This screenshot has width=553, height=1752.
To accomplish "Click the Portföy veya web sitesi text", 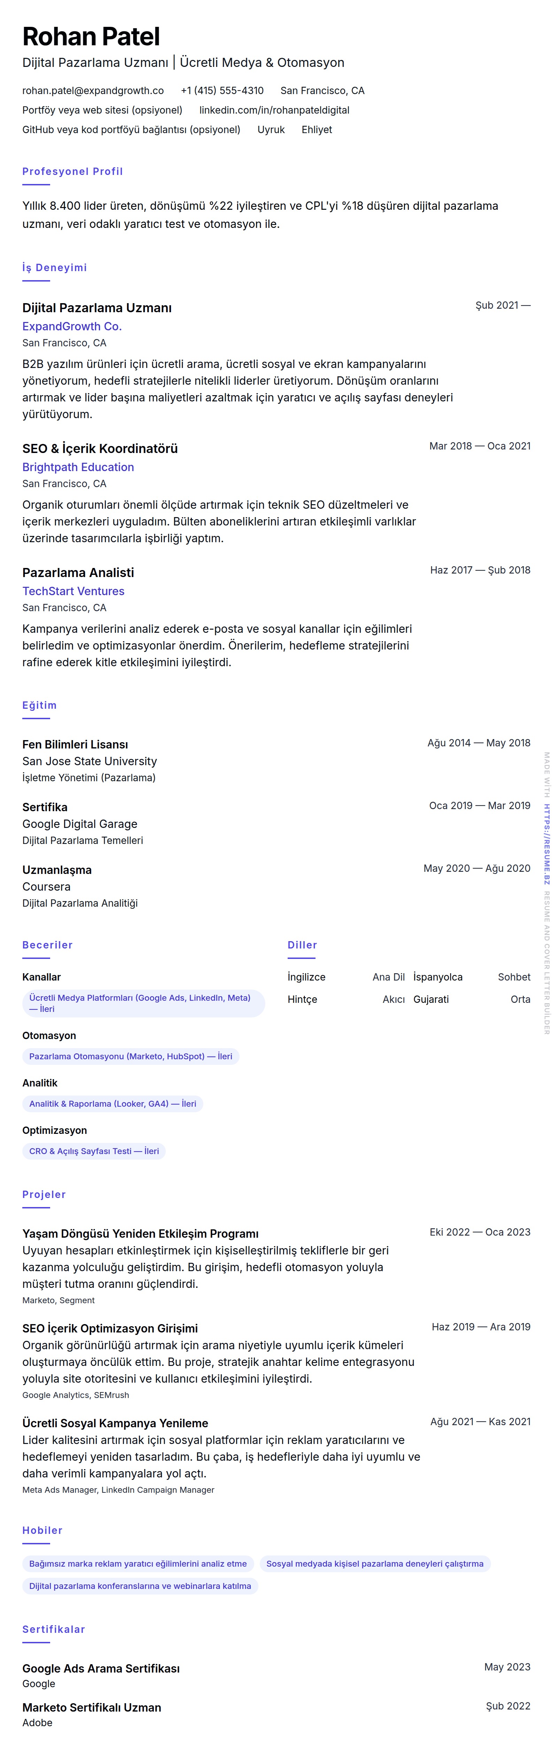I will point(102,110).
